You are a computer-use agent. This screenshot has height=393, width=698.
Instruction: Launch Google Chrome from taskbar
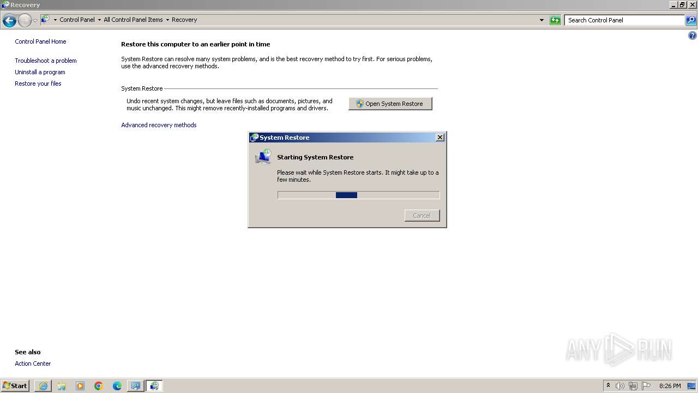point(99,386)
